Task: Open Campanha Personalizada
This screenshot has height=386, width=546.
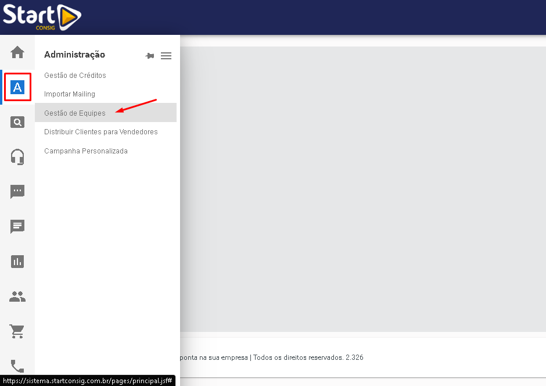Action: (86, 151)
